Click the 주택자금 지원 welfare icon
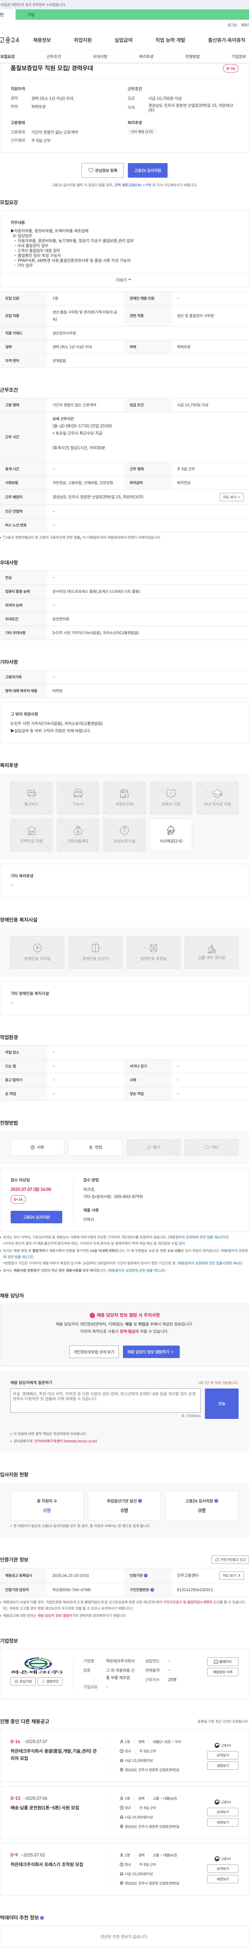Image resolution: width=249 pixels, height=1948 pixels. point(32,835)
